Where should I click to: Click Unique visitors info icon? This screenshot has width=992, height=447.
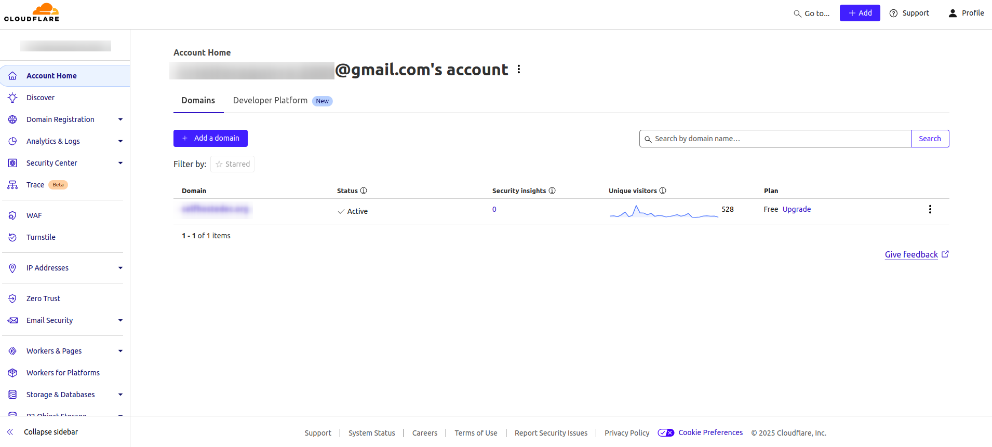pos(663,191)
